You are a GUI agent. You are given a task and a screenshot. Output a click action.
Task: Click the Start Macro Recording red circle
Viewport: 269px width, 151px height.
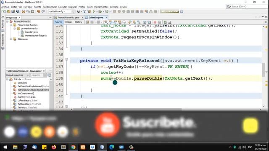pyautogui.click(x=155, y=22)
